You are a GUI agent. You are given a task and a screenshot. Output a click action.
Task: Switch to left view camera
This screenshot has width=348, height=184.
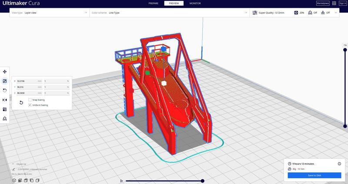(31, 181)
